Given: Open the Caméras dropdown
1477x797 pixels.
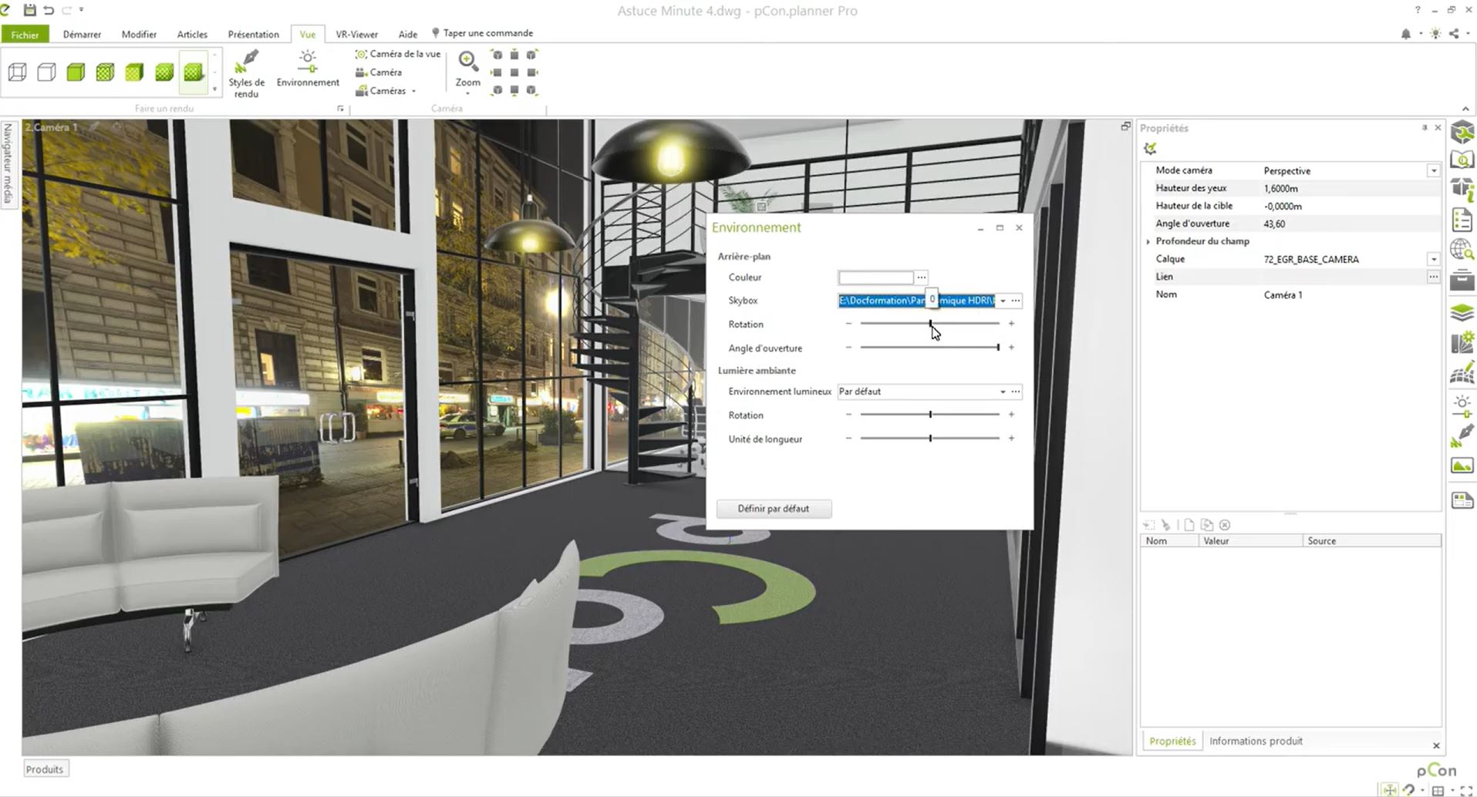Looking at the screenshot, I should [387, 91].
